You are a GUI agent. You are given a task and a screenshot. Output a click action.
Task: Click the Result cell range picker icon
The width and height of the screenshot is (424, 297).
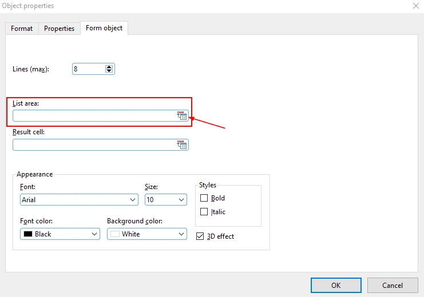click(182, 145)
